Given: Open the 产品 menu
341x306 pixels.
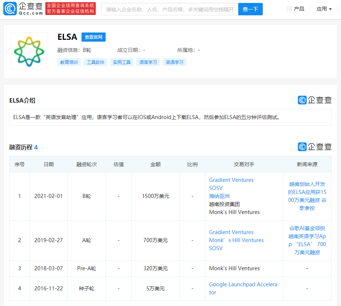Looking at the screenshot, I should (299, 9).
